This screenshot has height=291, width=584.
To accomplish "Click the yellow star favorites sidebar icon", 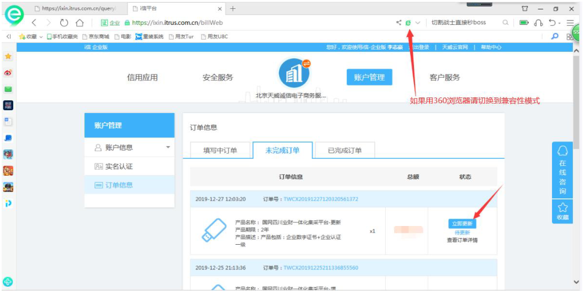I will [8, 56].
